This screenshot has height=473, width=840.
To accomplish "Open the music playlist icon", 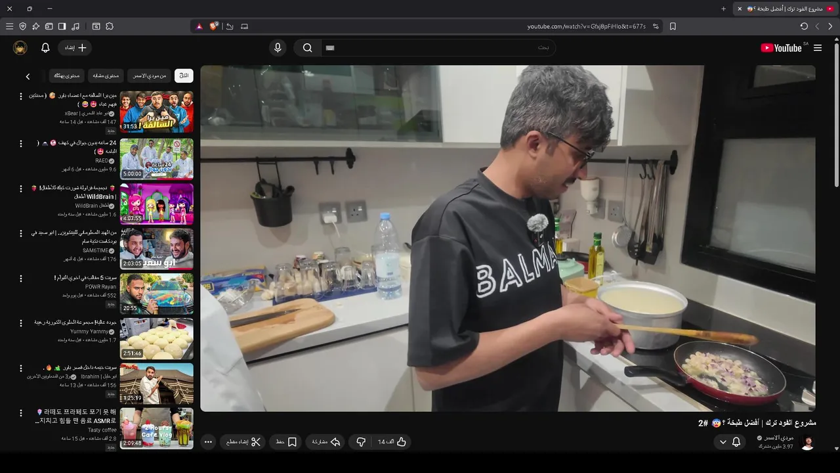I will [75, 26].
